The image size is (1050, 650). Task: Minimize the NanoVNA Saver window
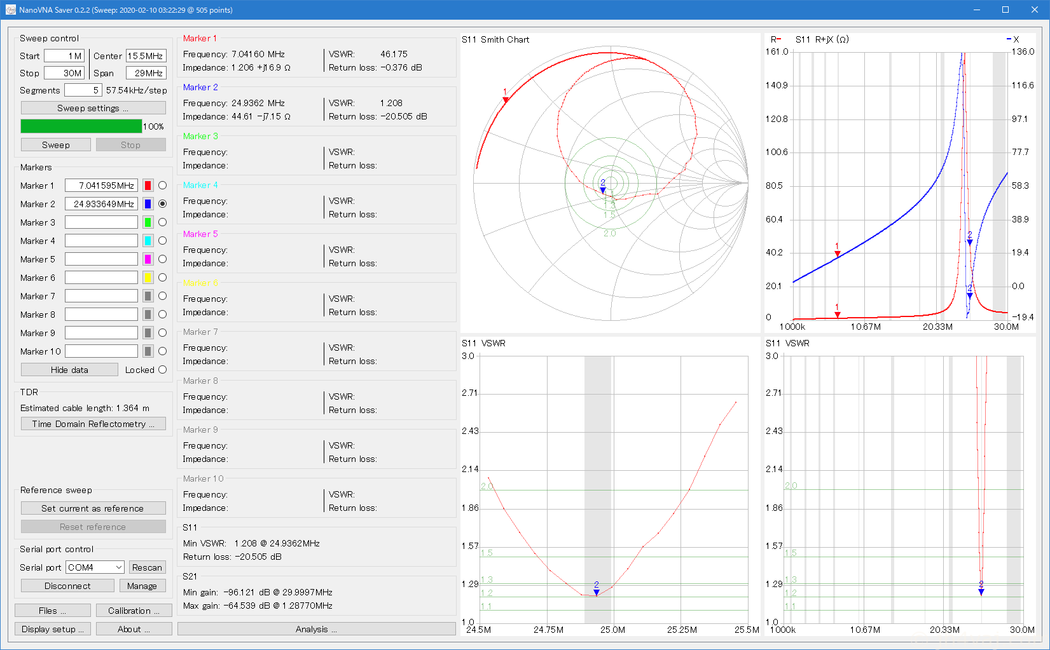[x=977, y=10]
